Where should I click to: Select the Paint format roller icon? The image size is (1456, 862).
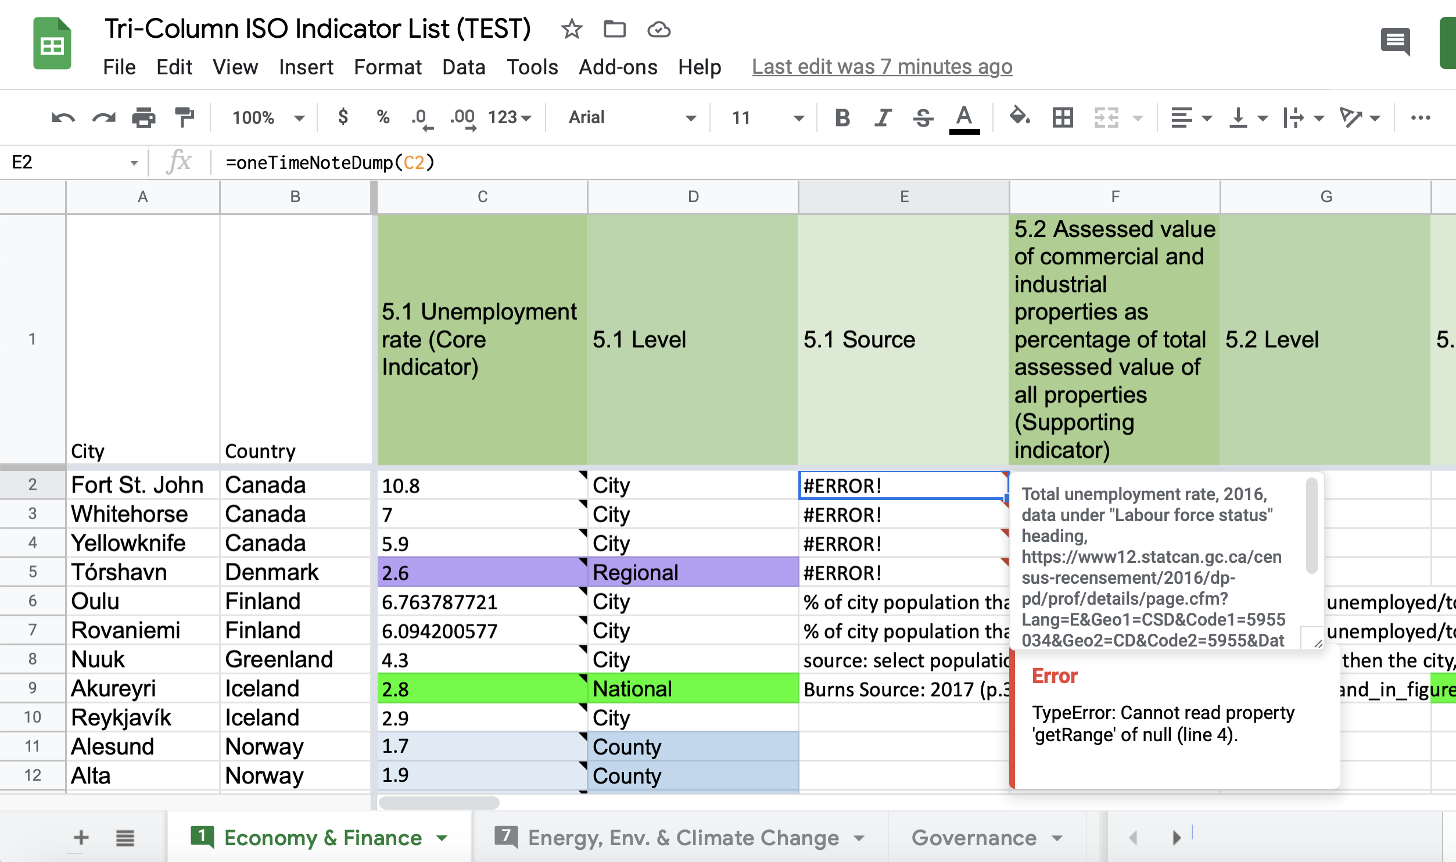click(184, 118)
